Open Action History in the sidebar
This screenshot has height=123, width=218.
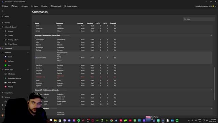click(x=12, y=44)
